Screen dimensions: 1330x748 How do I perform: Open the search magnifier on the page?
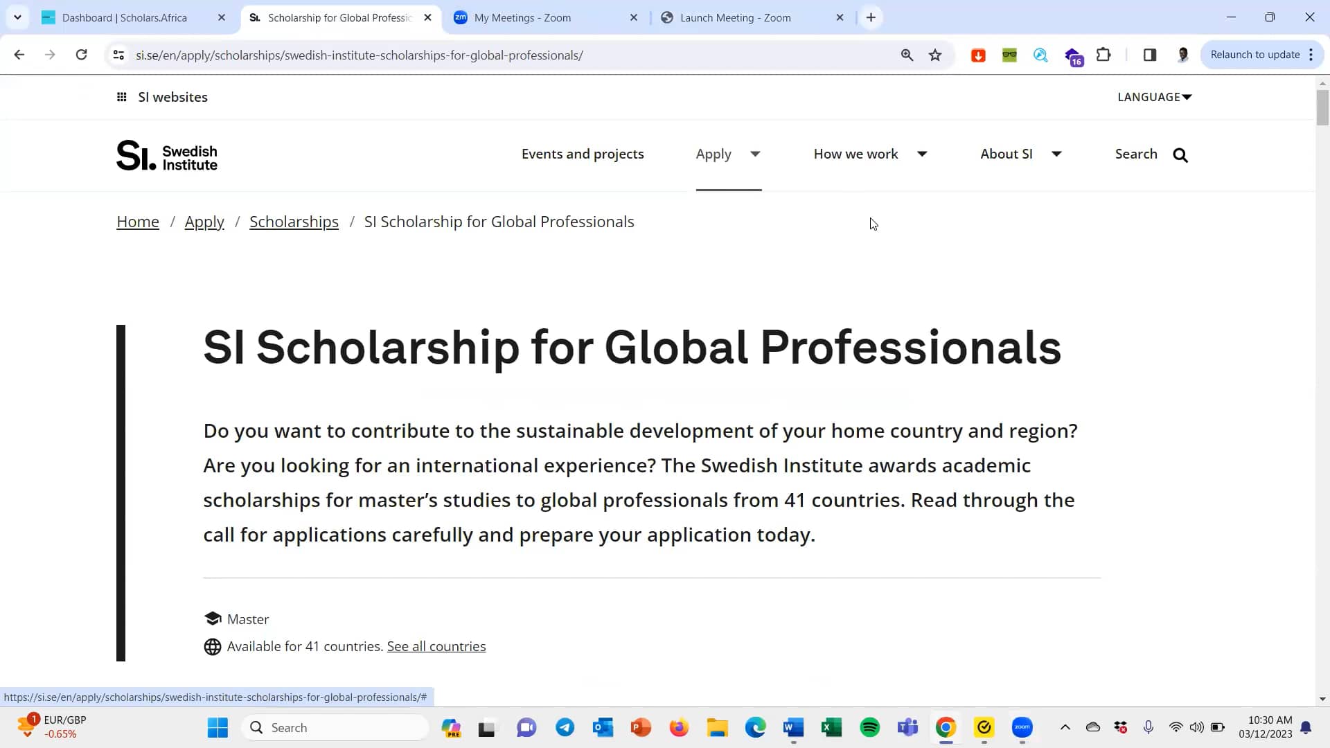(1180, 155)
